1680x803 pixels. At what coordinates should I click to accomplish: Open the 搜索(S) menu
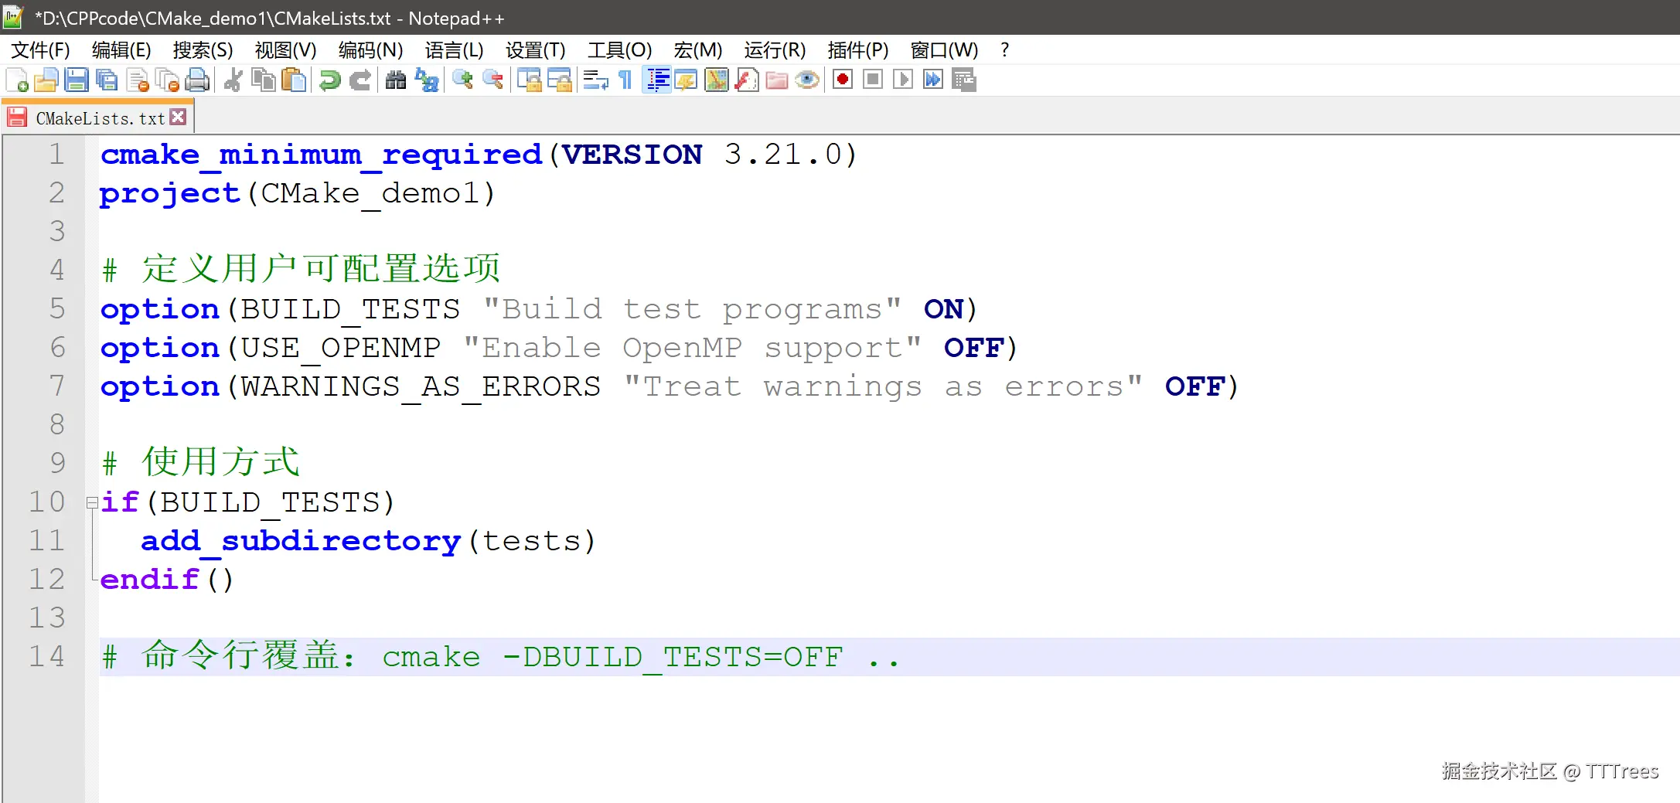tap(203, 50)
